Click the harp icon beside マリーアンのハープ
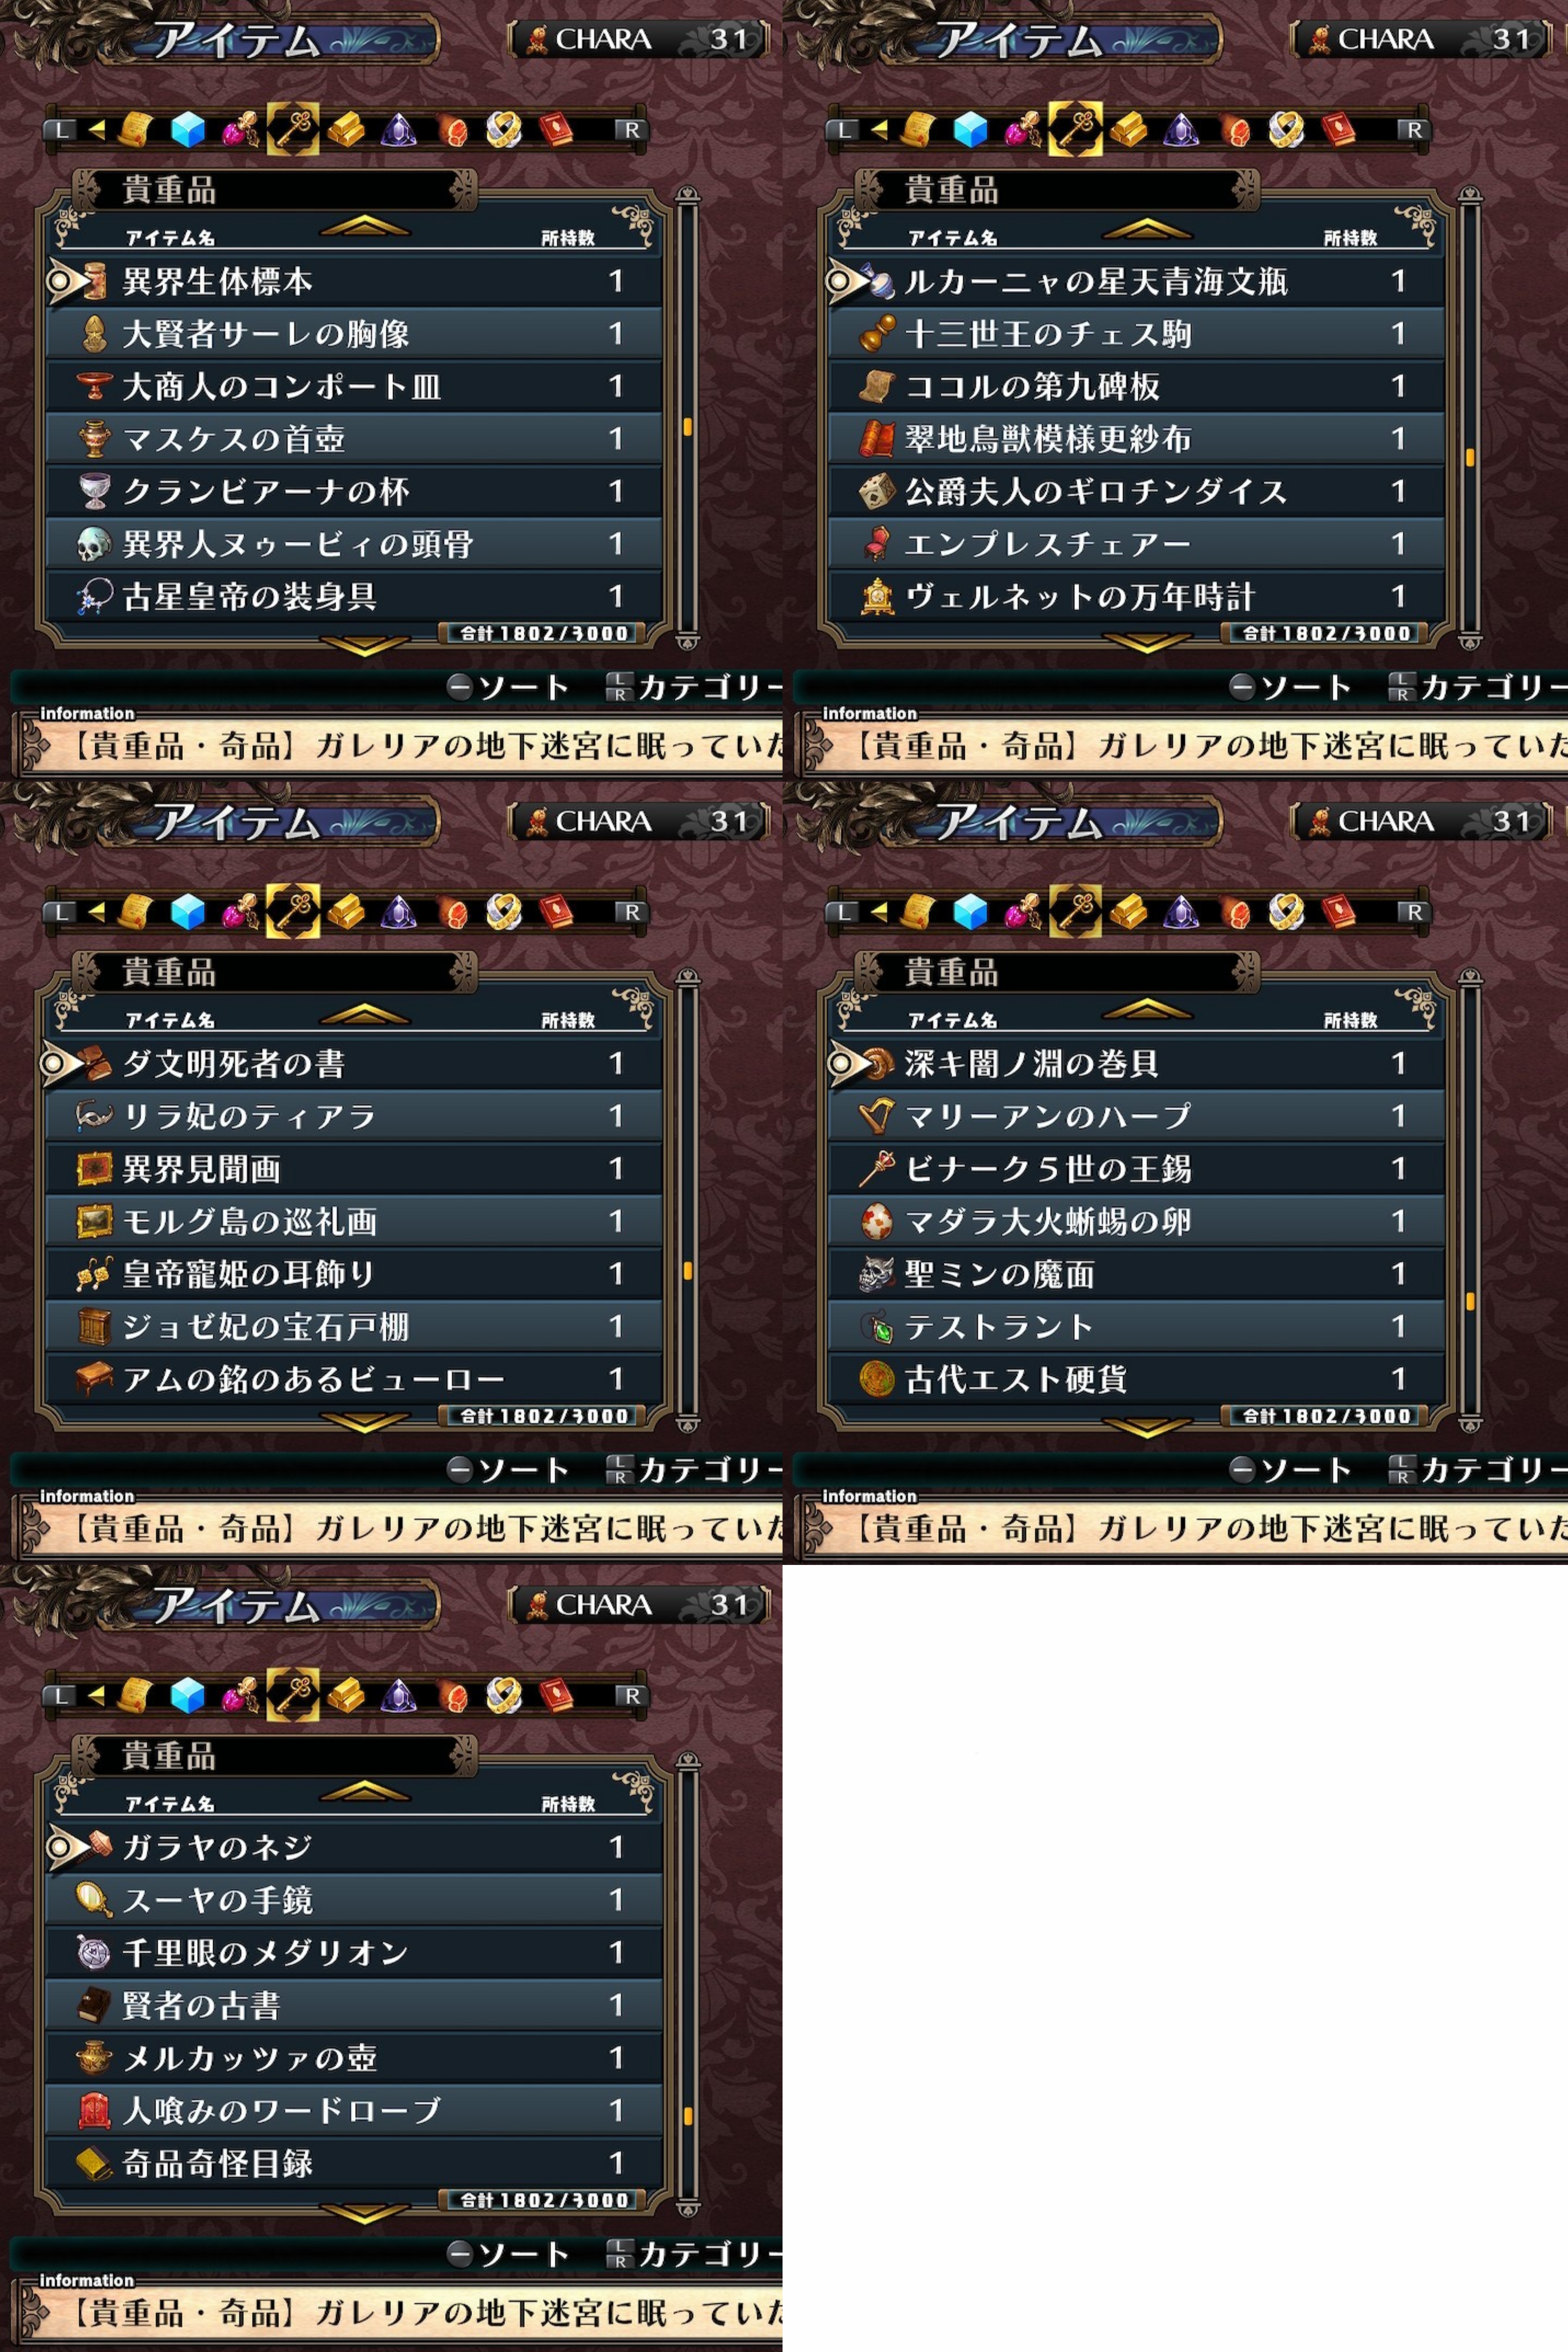The height and width of the screenshot is (2352, 1568). pos(876,1116)
